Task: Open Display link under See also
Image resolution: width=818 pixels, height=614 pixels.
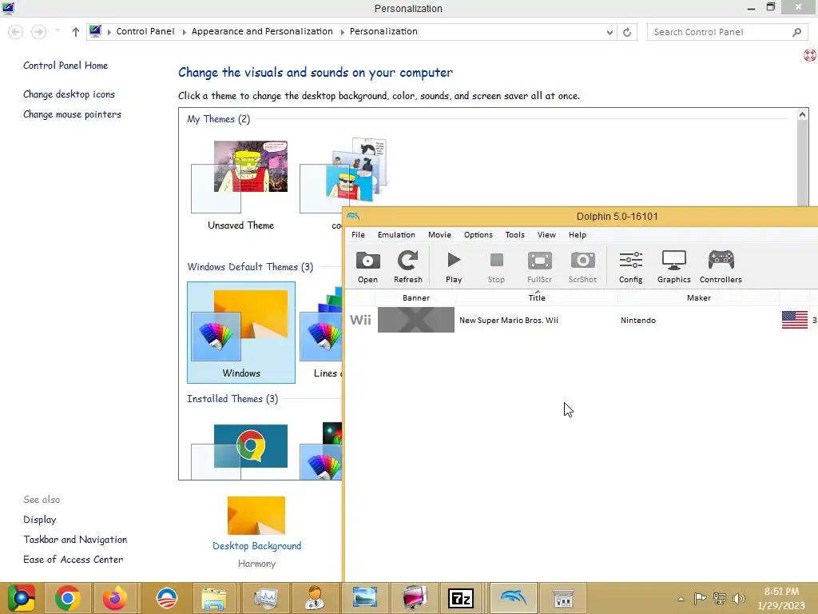Action: 40,520
